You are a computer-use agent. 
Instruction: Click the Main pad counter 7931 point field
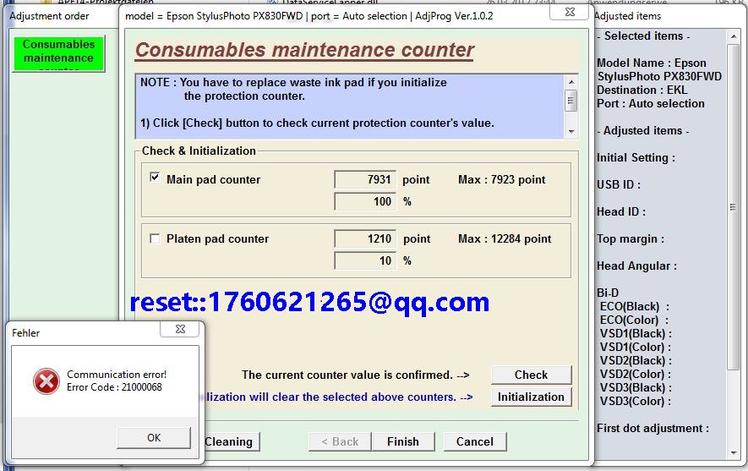pos(365,179)
